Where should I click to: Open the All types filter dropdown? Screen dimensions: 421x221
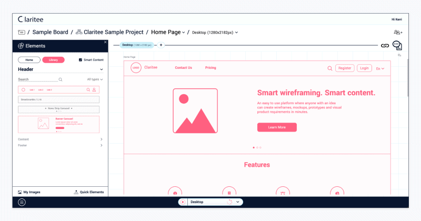click(x=95, y=79)
